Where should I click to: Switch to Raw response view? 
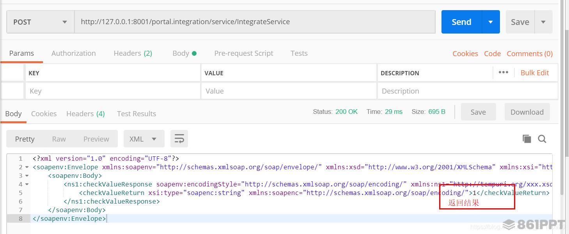tap(59, 139)
